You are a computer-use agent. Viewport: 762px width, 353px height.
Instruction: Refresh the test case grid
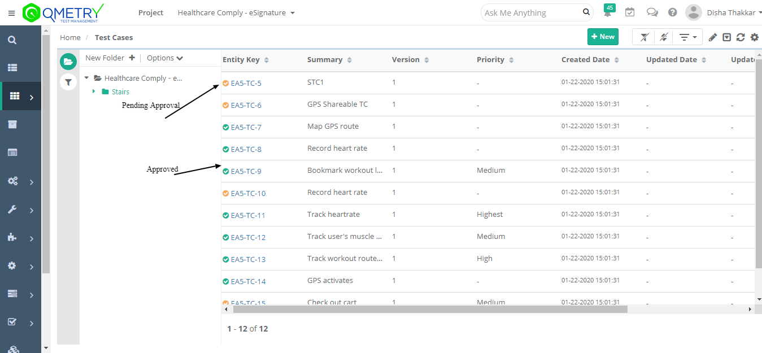pos(741,37)
